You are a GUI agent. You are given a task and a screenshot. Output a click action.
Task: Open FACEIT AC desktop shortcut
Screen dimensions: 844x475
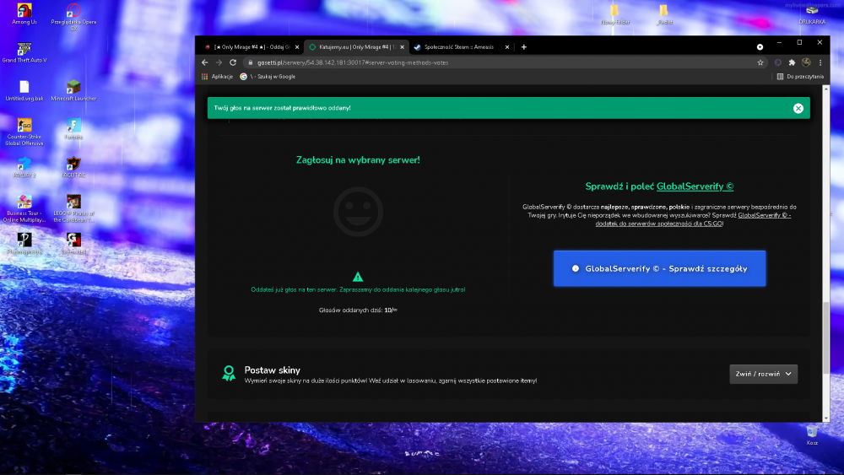73,167
